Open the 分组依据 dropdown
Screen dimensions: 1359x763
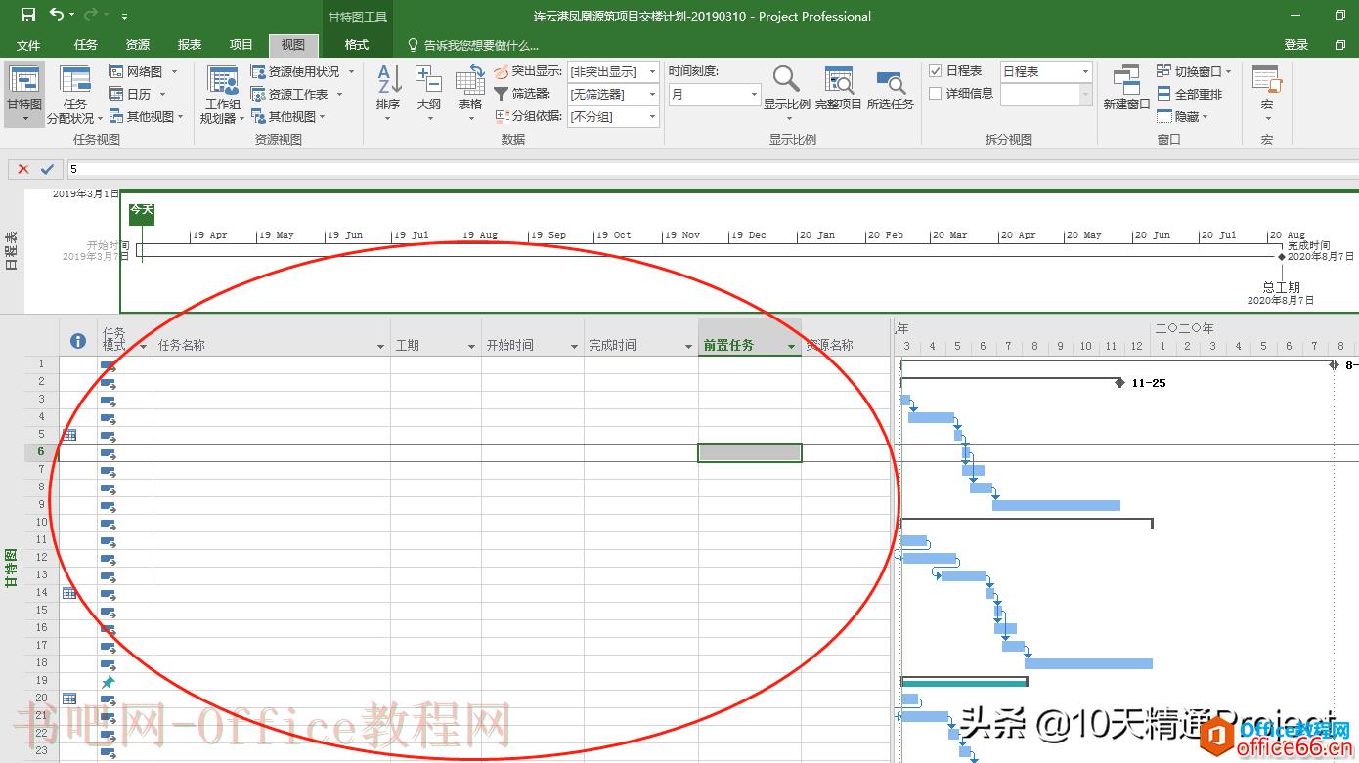[653, 117]
